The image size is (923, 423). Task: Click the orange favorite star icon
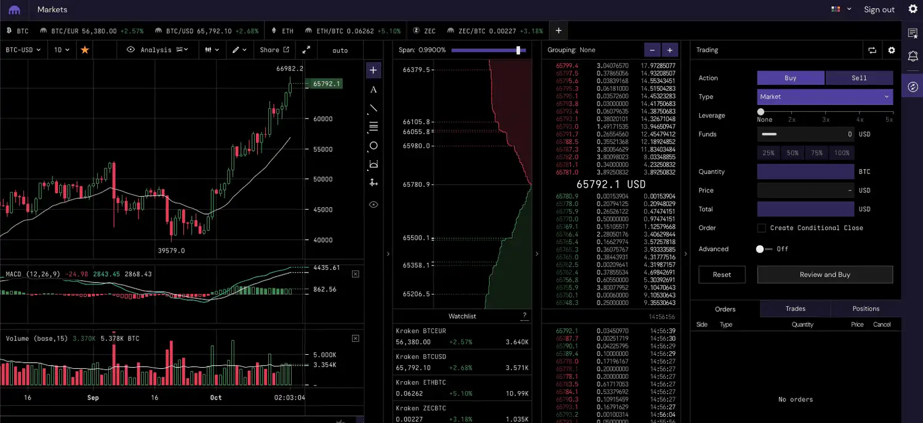point(85,50)
